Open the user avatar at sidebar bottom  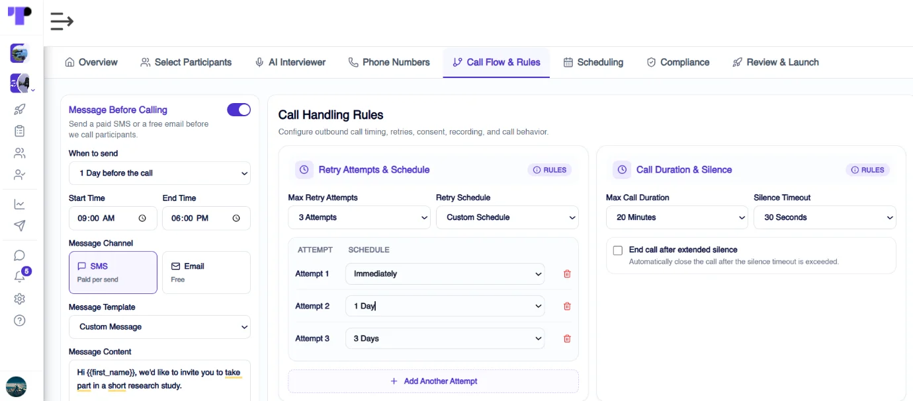(16, 387)
